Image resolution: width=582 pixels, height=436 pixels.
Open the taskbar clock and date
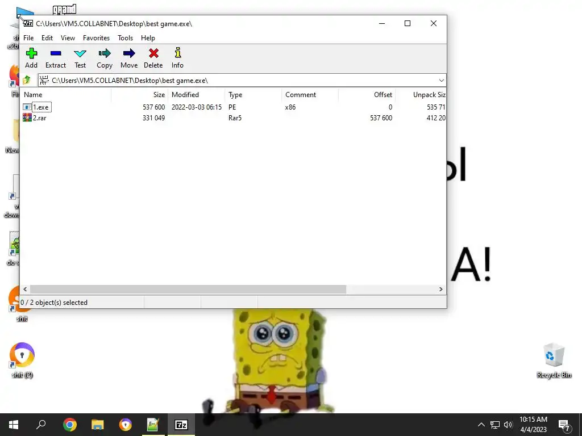533,425
